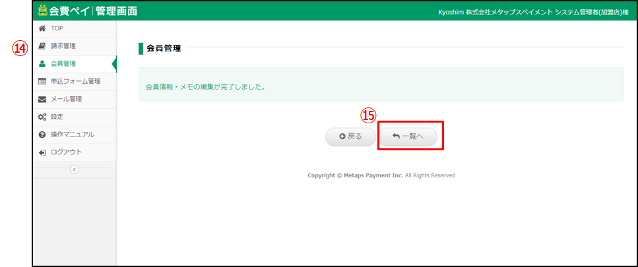
Task: Open the 操作マニュアル menu label
Action: coord(72,134)
